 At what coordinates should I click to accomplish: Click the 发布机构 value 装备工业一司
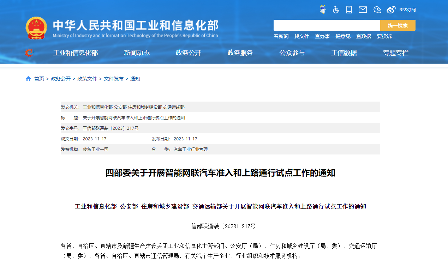click(x=96, y=149)
